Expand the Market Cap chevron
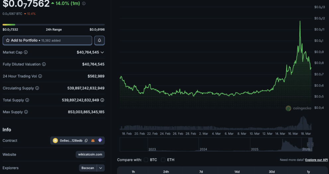This screenshot has width=329, height=174. (102, 52)
